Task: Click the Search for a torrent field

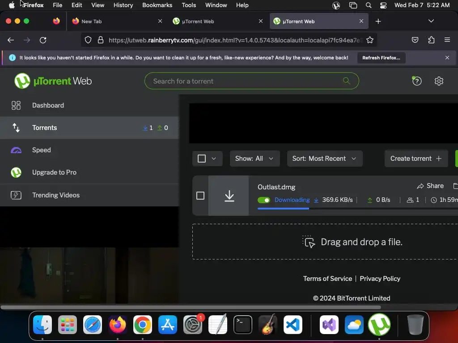Action: coord(251,81)
